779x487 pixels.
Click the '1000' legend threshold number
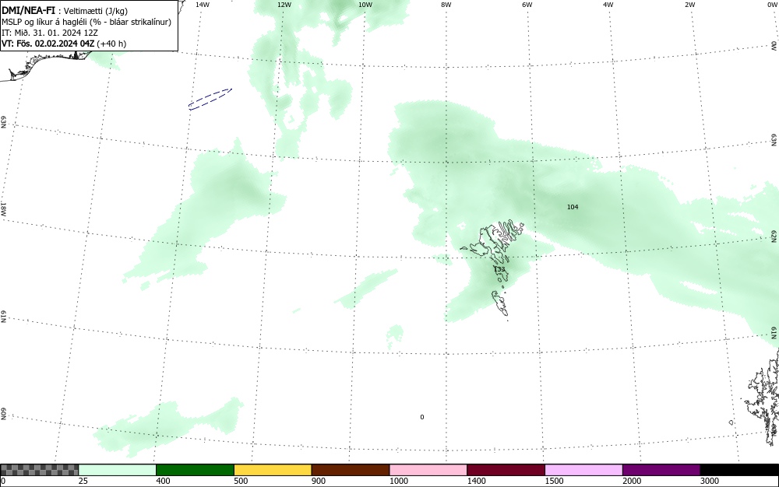pos(398,481)
